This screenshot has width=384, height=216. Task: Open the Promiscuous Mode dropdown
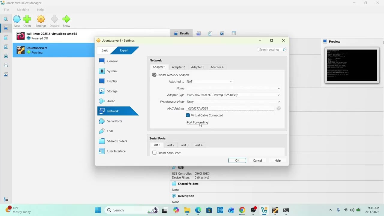tap(233, 102)
